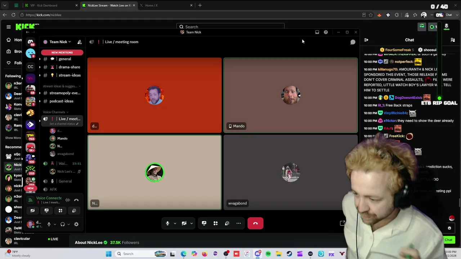The image size is (461, 259).
Task: Click the Windows taskbar search box
Action: coord(142,254)
